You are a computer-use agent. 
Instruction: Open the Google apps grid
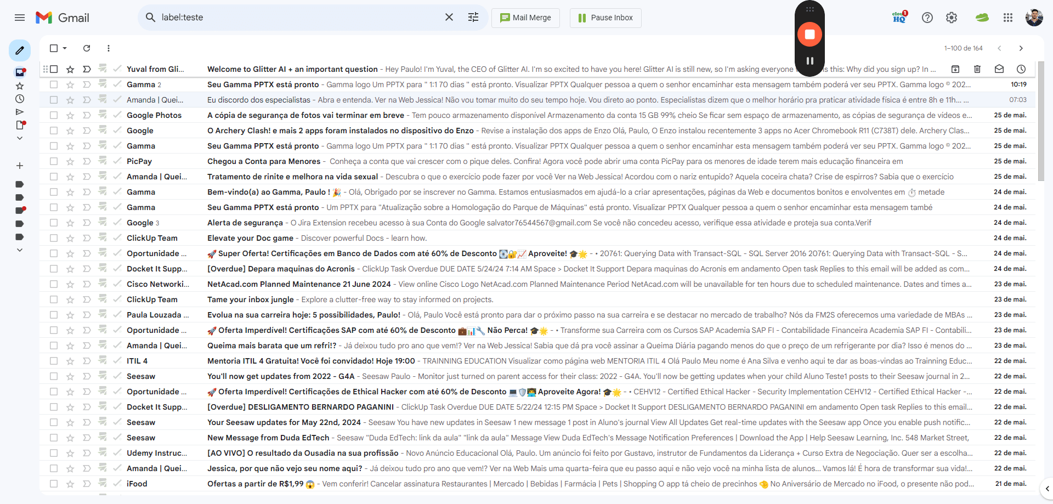point(1008,18)
